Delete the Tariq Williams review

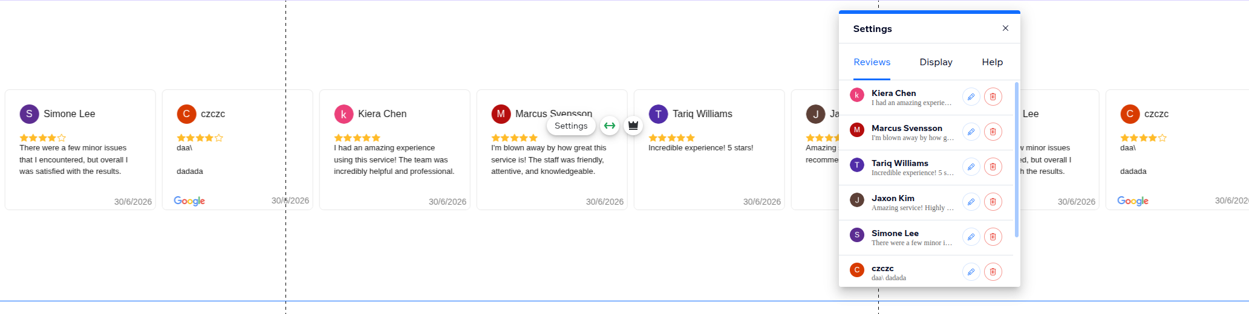(993, 167)
